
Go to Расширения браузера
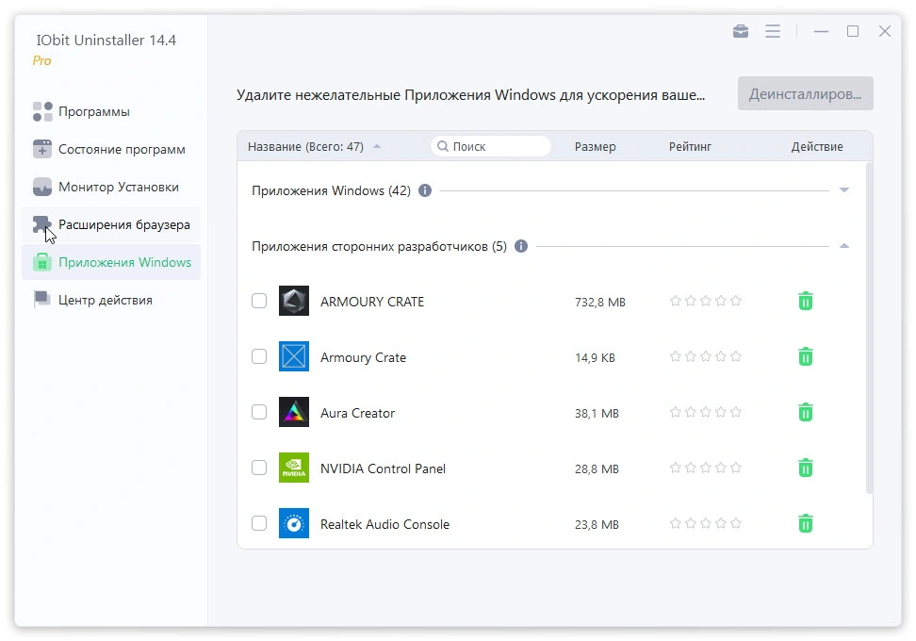[111, 224]
